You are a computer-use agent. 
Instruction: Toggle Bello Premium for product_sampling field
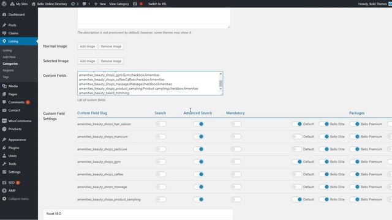(x=355, y=200)
